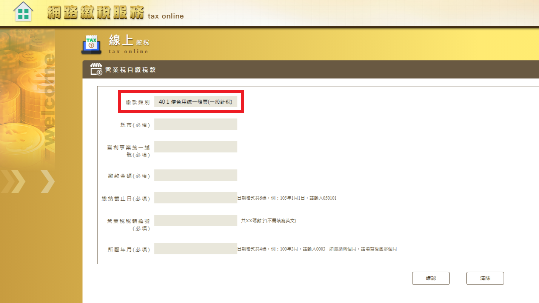539x303 pixels.
Task: Click into the 繳款金額 field
Action: pos(196,175)
